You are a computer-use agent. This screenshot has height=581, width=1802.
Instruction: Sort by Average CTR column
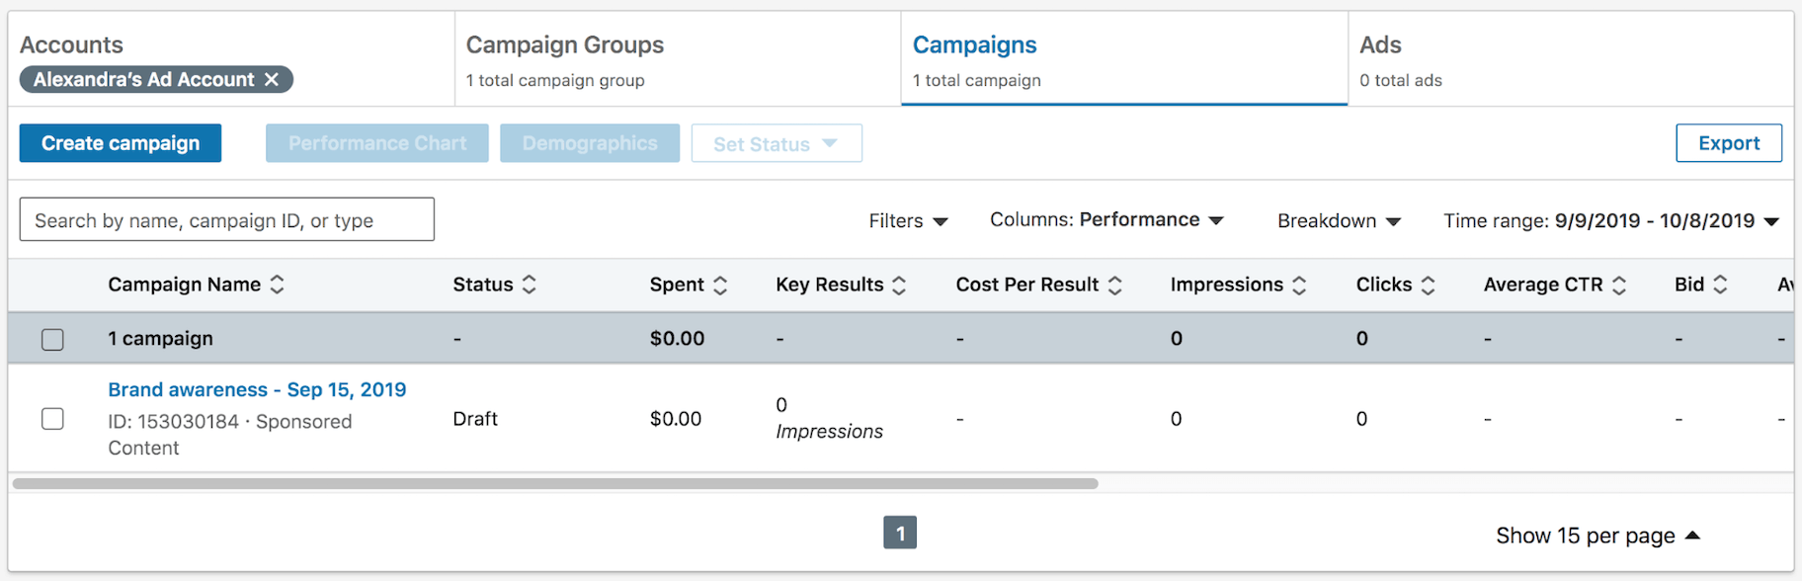[x=1618, y=285]
